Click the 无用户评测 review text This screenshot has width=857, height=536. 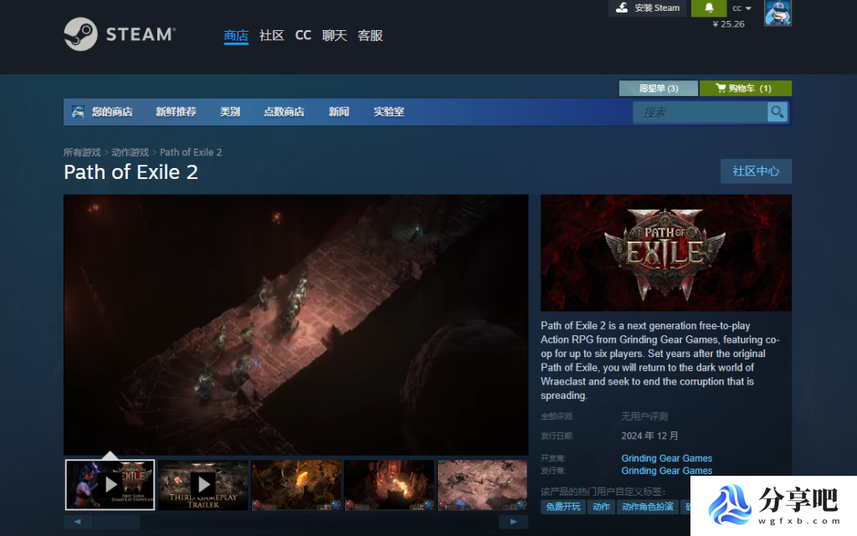coord(644,416)
